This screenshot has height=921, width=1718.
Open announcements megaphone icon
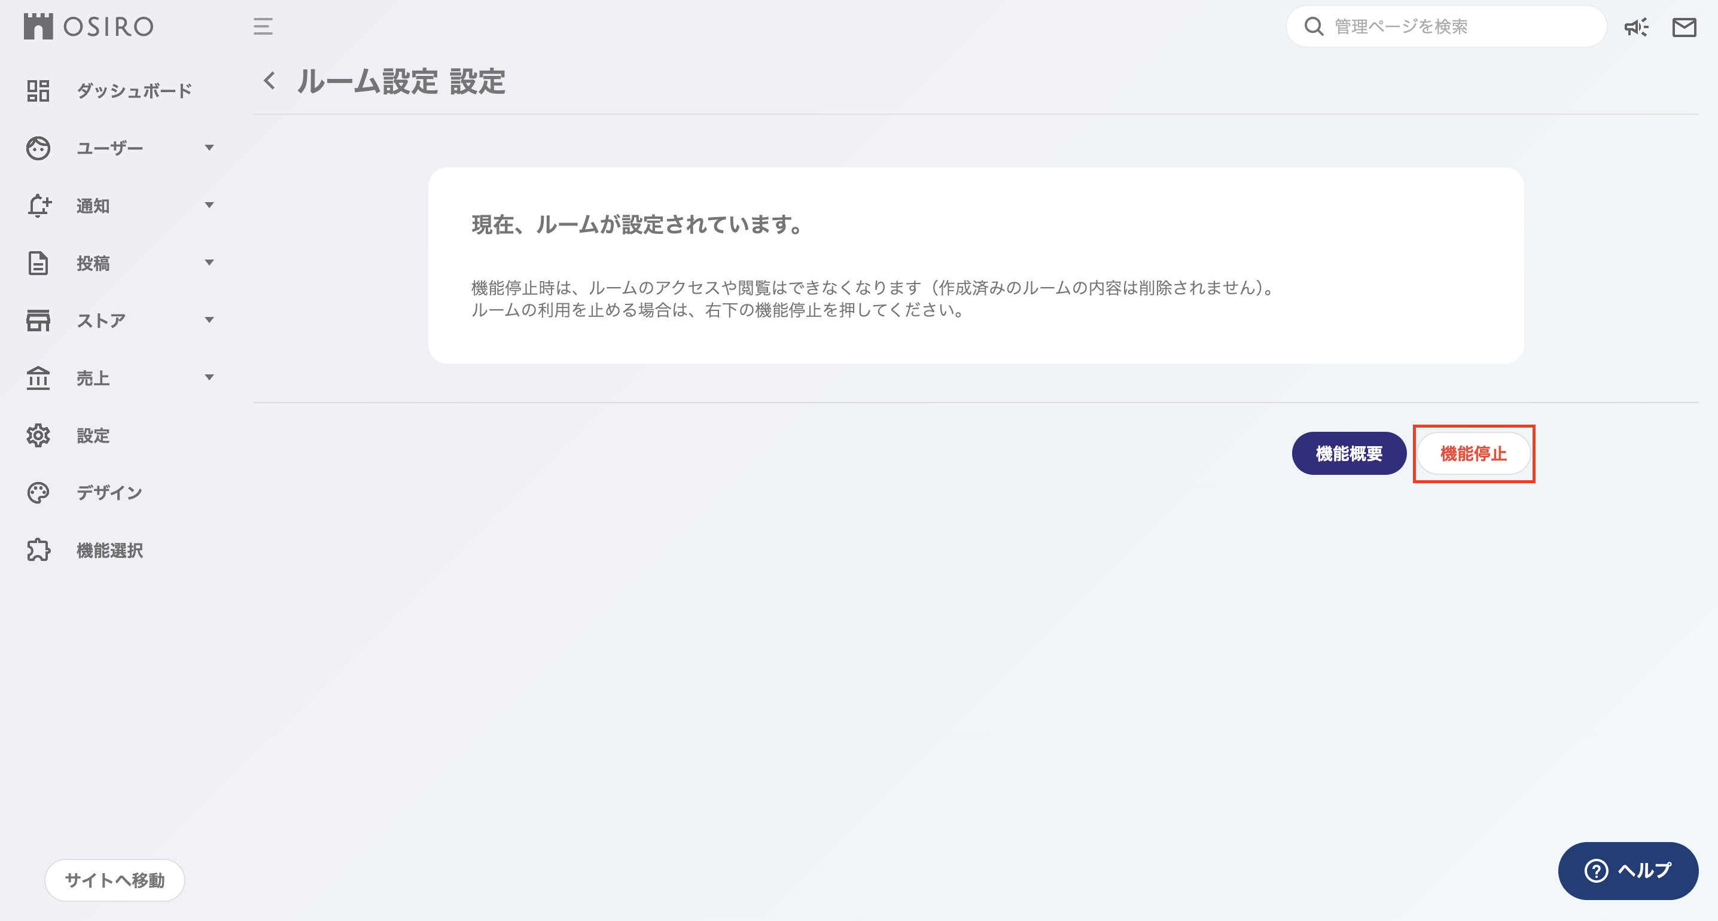click(x=1636, y=27)
